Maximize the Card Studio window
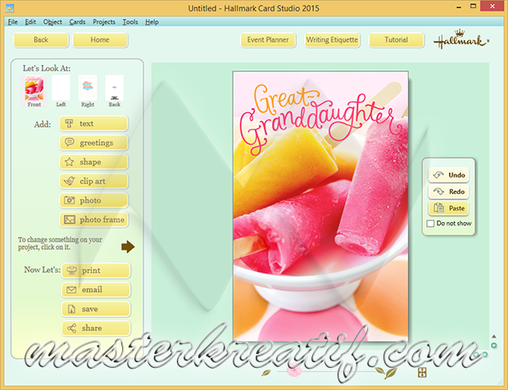This screenshot has height=390, width=508. click(474, 7)
